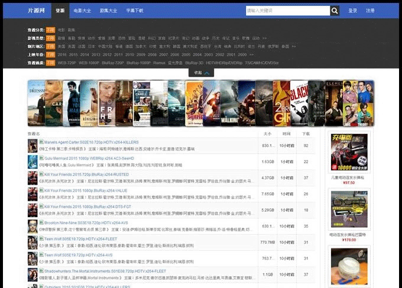
Task: Filter quality by Remux
Action: 159,63
